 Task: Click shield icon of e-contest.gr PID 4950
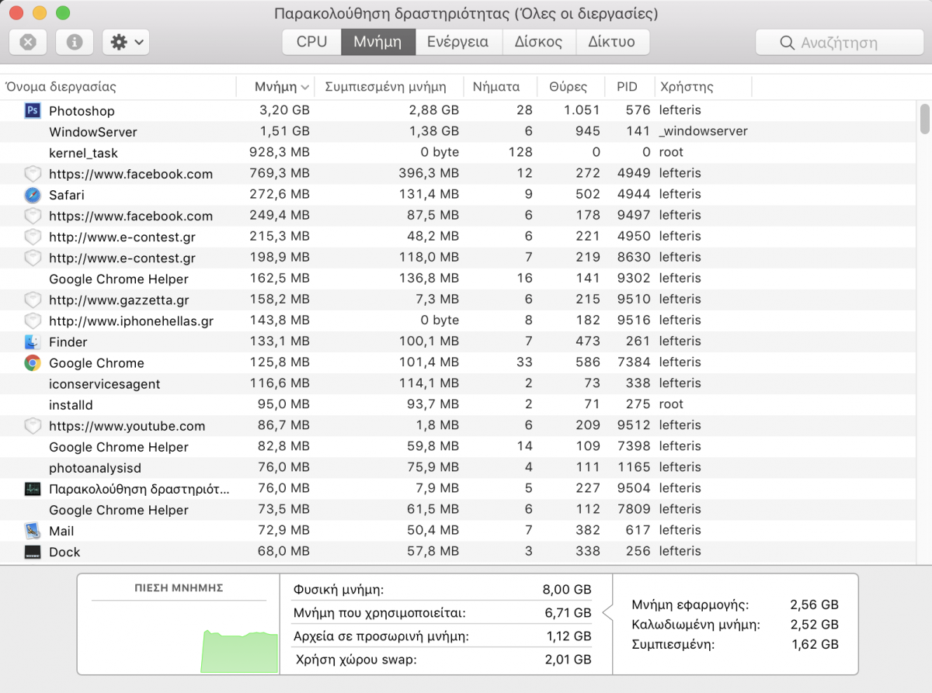[32, 236]
